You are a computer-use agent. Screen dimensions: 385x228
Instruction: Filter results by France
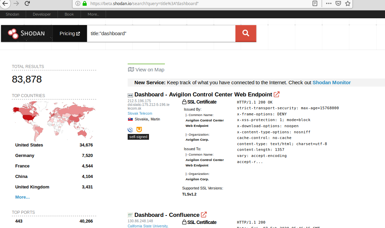[x=22, y=166]
